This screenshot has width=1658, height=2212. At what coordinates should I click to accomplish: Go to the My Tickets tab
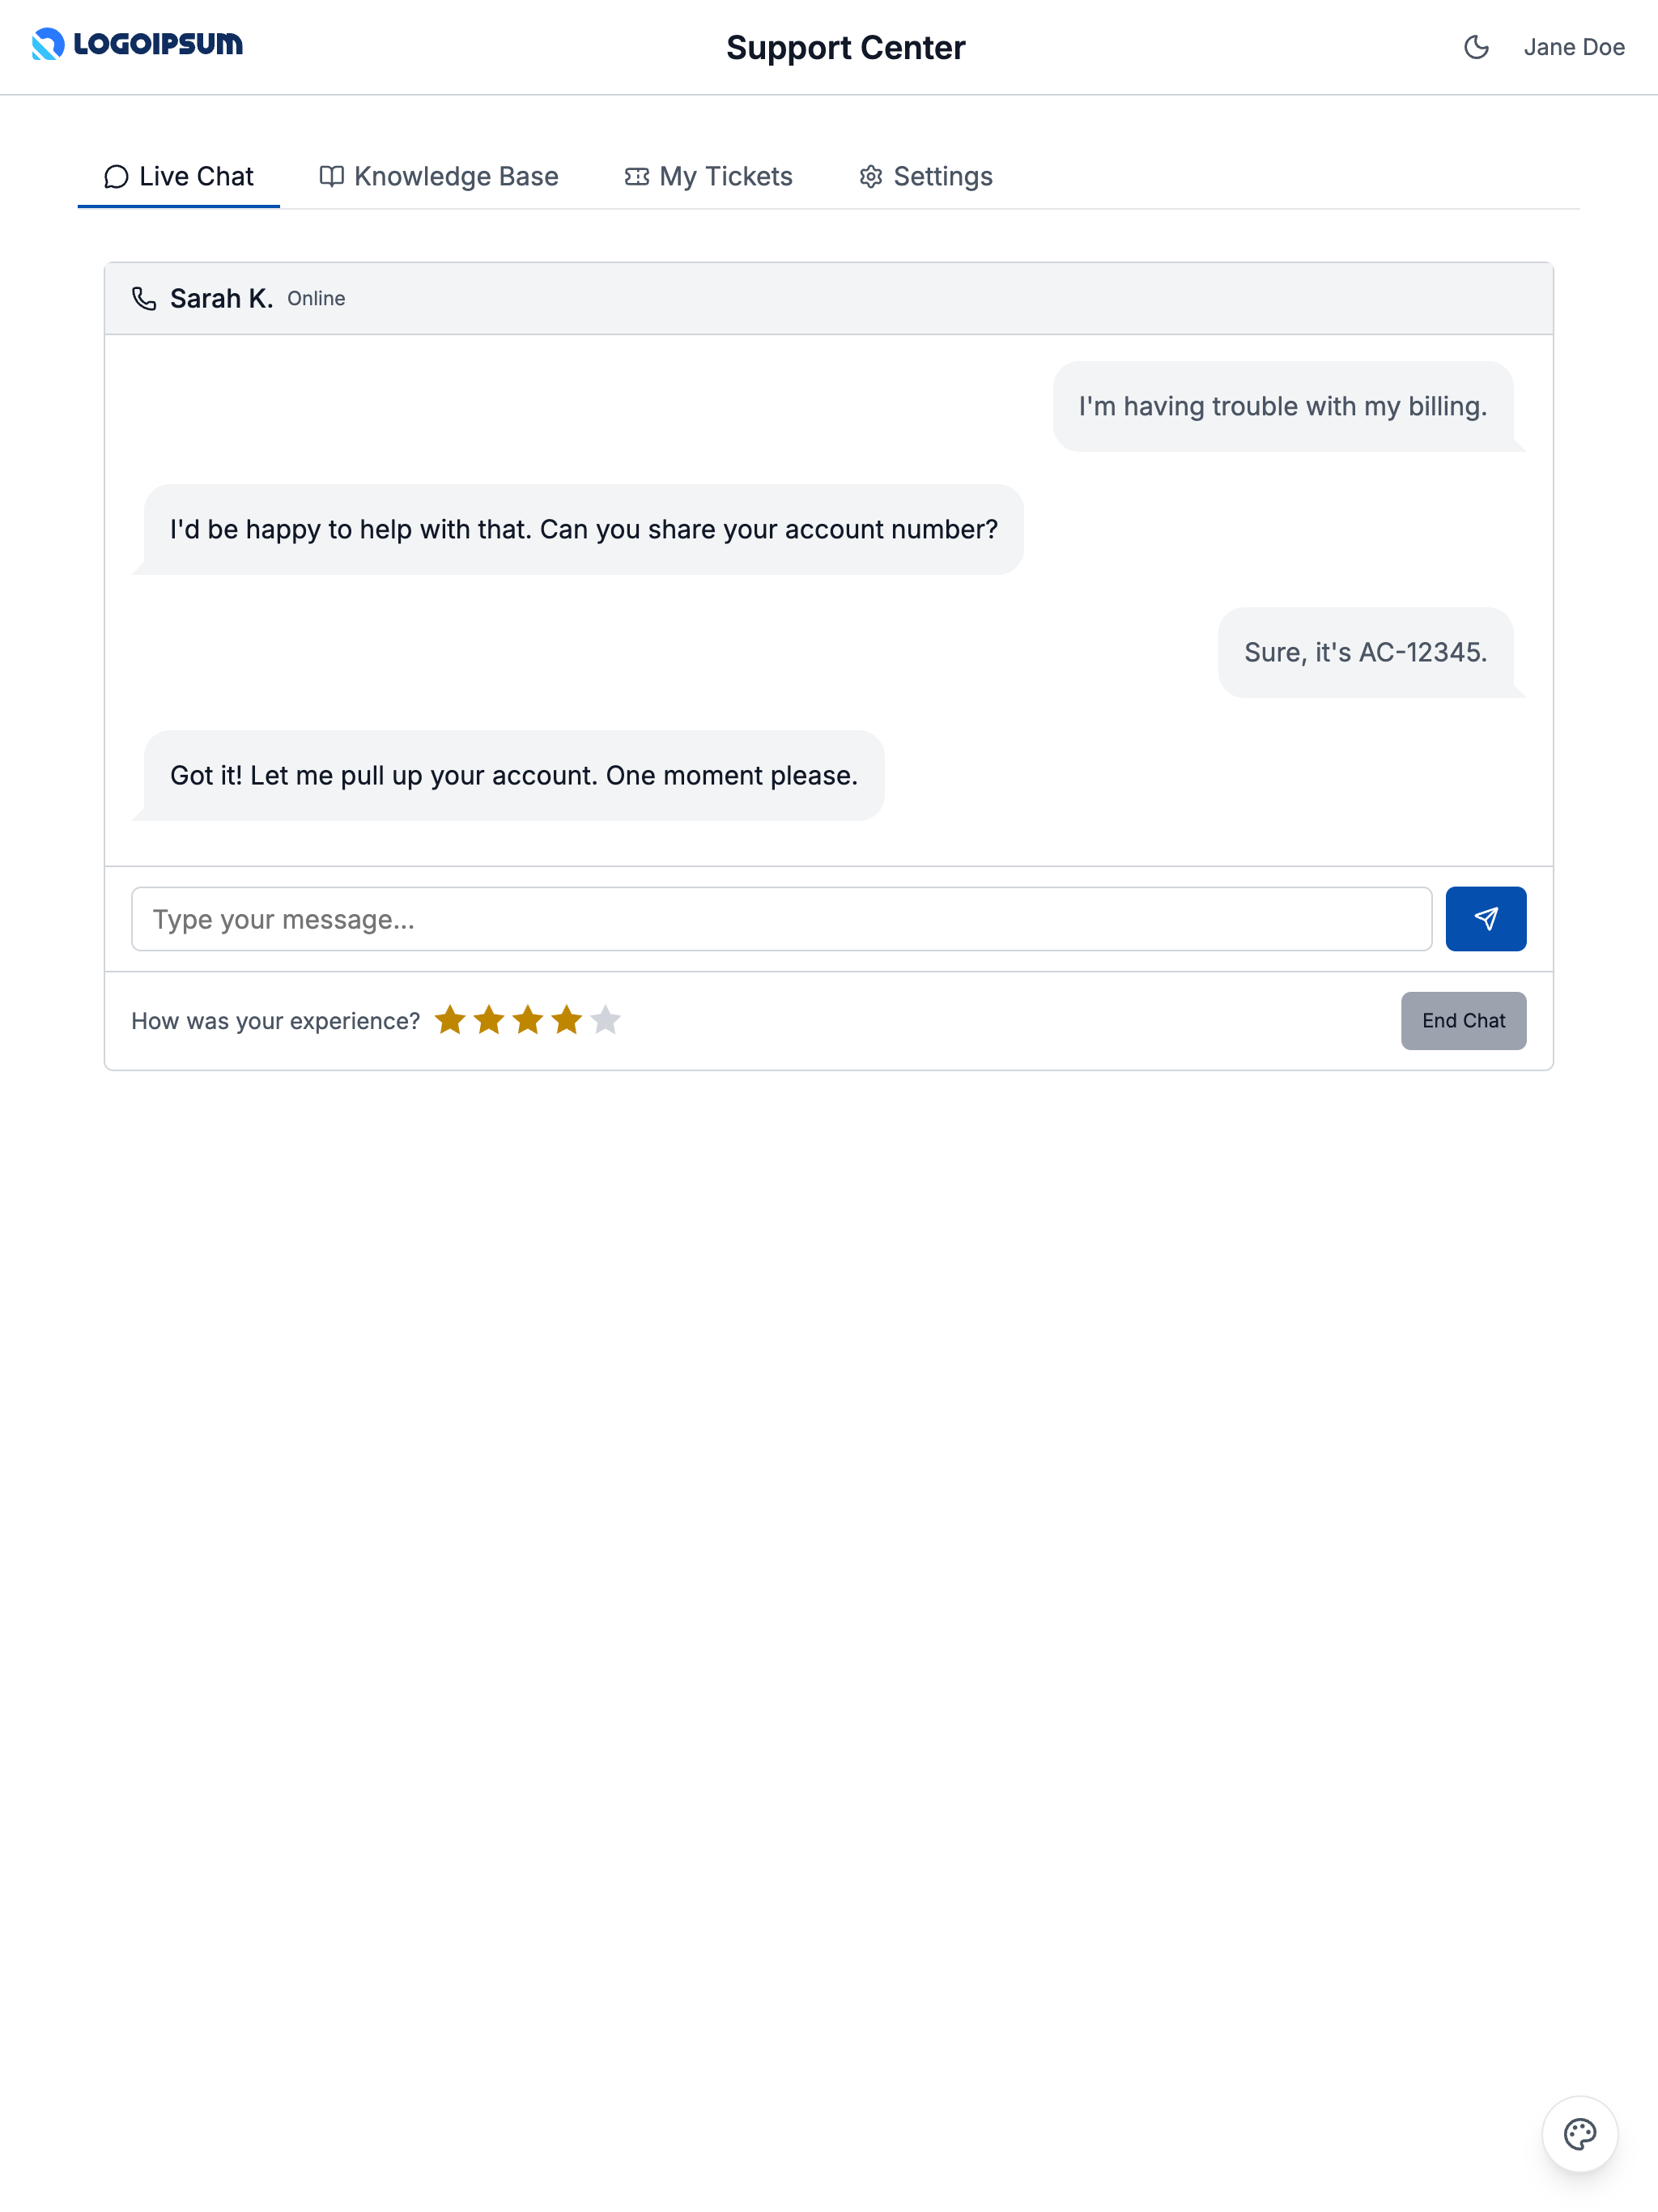[708, 177]
